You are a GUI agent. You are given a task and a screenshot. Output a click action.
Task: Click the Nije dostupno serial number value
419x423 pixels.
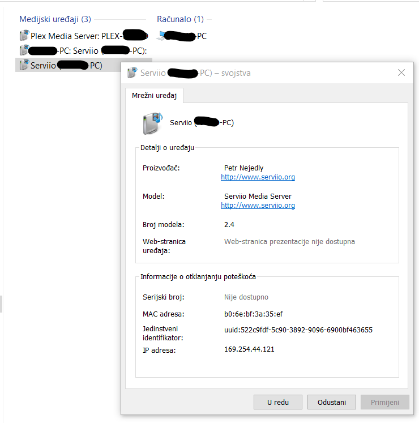[246, 297]
